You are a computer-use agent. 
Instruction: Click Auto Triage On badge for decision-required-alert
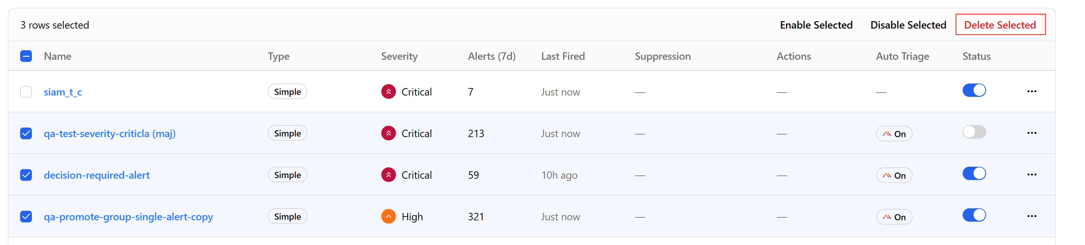(x=894, y=175)
